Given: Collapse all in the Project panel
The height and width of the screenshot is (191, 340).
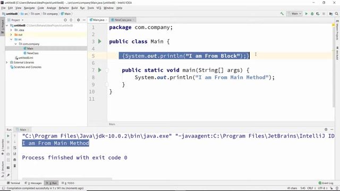Looking at the screenshot, I should (x=71, y=20).
